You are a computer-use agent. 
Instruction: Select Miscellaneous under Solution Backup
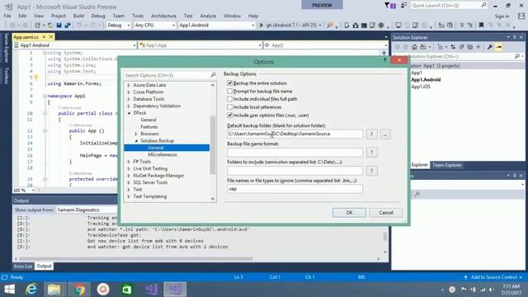click(163, 154)
